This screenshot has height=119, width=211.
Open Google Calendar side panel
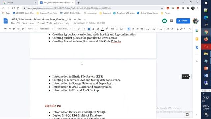click(x=197, y=30)
